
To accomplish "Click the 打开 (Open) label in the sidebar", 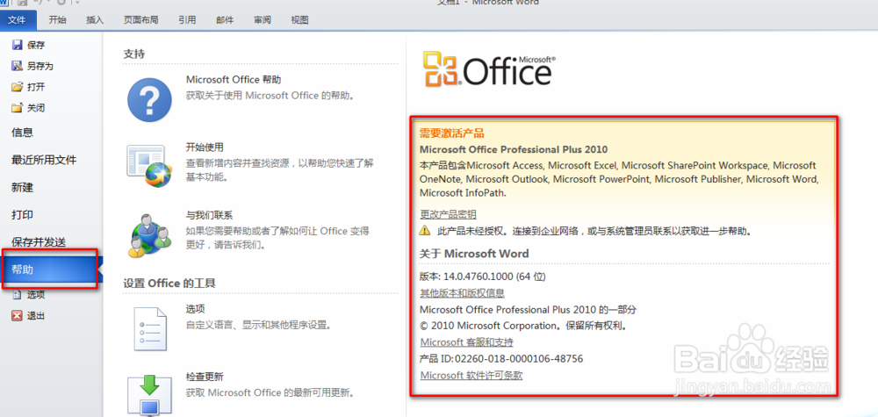I will tap(36, 87).
